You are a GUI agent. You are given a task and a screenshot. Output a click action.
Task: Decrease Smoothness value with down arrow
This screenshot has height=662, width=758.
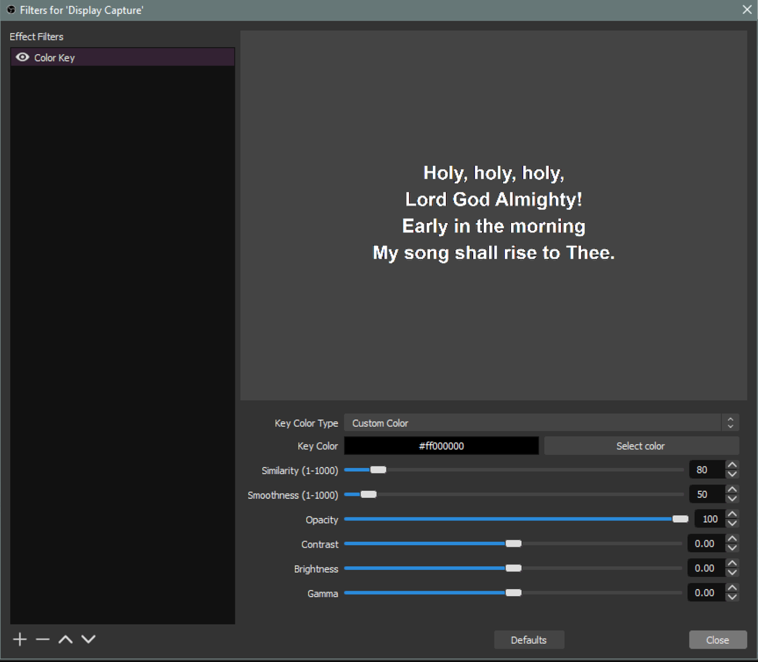[732, 499]
